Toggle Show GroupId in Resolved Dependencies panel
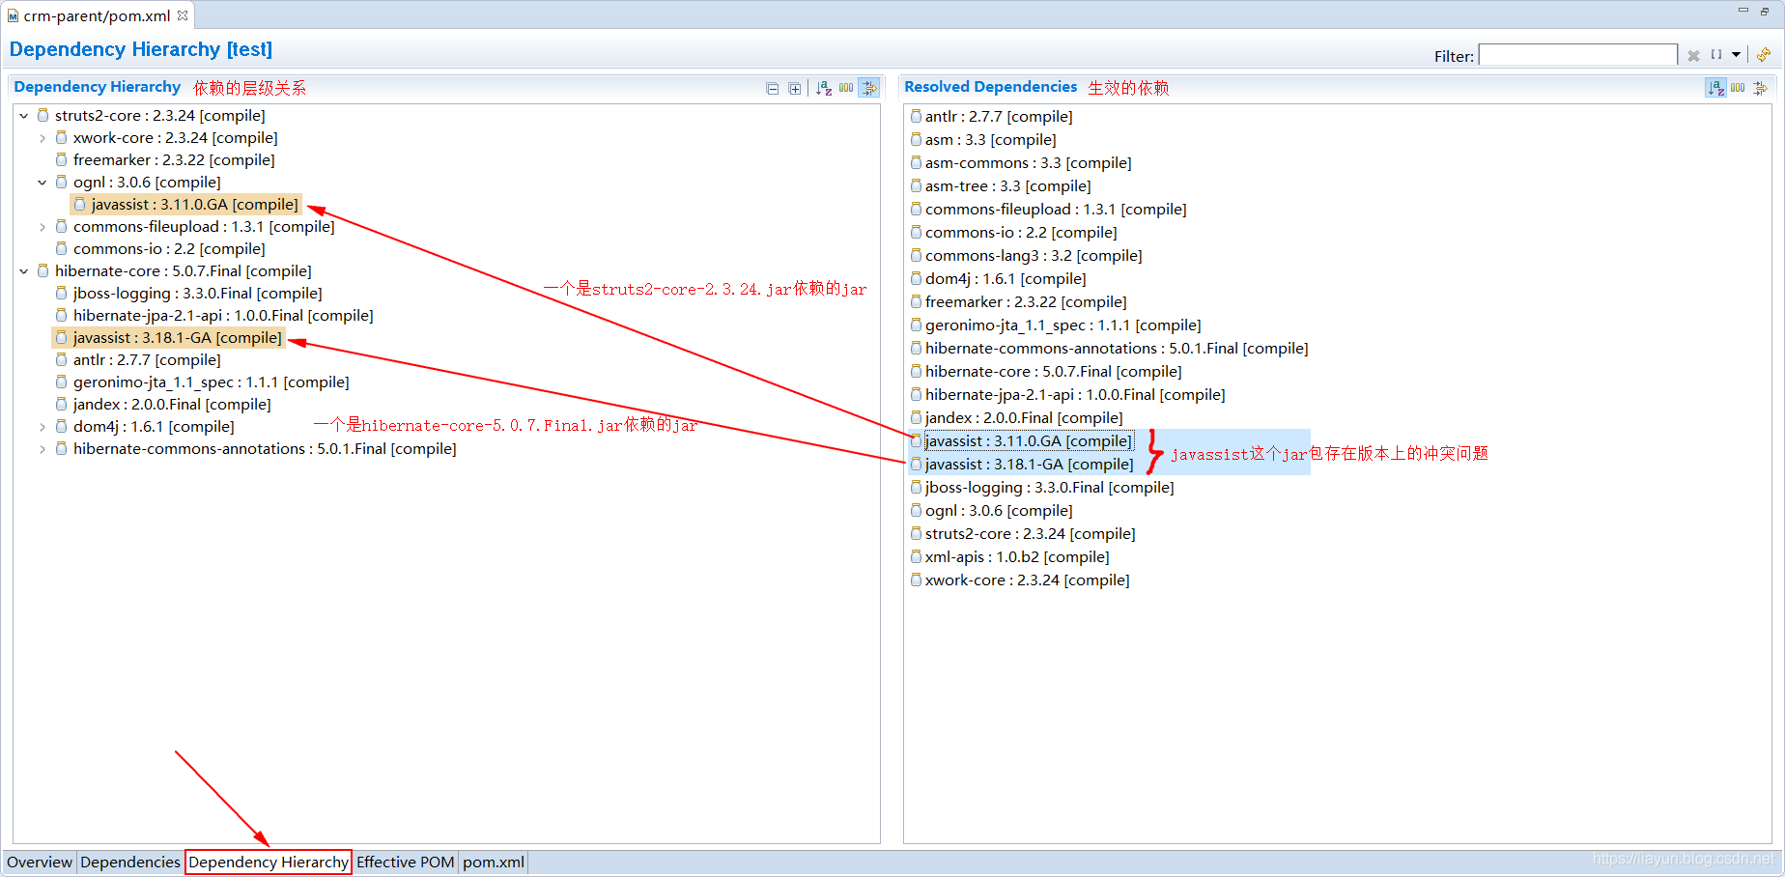Viewport: 1785px width, 877px height. (1738, 88)
